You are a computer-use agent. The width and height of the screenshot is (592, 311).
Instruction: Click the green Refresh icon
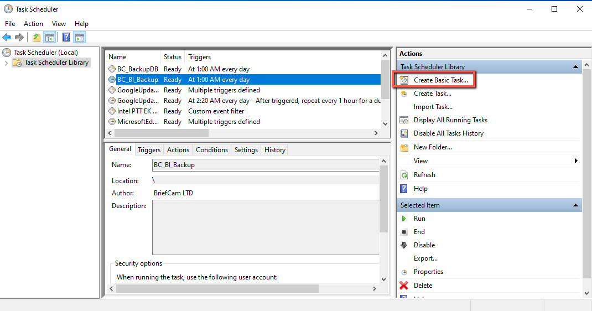point(404,175)
